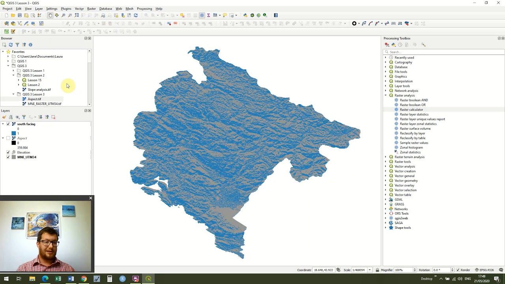505x284 pixels.
Task: Toggle MNE_UTM34 layer visibility checkbox
Action: click(x=8, y=157)
